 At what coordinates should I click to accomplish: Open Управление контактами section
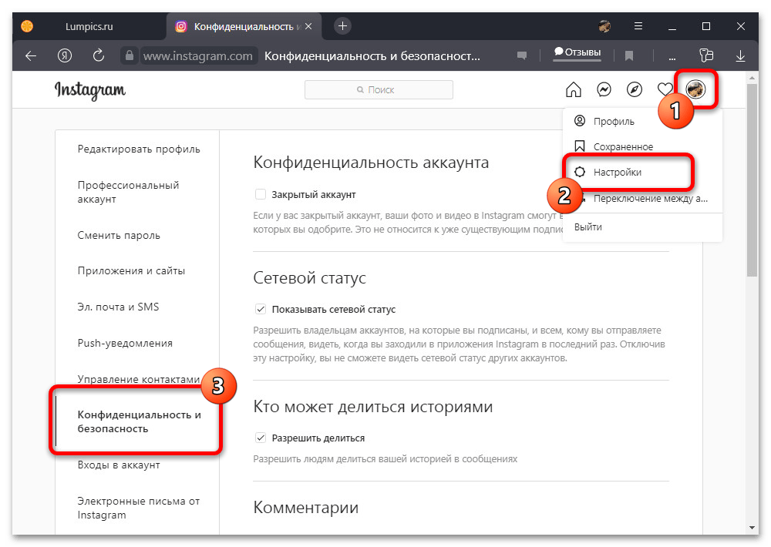139,379
